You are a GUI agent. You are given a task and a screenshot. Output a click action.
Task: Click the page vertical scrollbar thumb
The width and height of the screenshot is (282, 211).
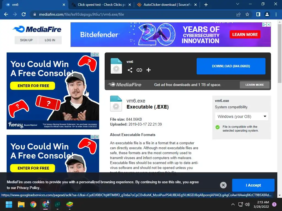[280, 54]
